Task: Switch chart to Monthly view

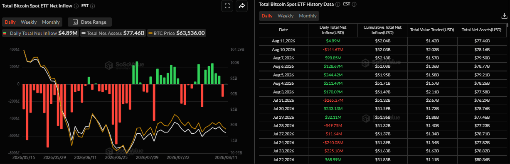Action: click(51, 22)
